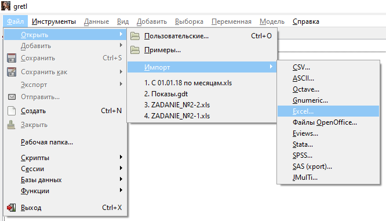Expand the Сохранить как submenu arrow
386x221 pixels.
(121, 71)
